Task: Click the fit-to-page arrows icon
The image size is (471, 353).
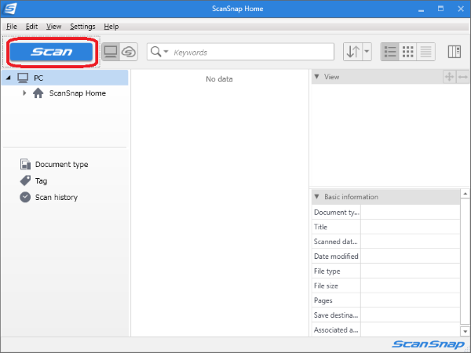Action: pyautogui.click(x=449, y=77)
